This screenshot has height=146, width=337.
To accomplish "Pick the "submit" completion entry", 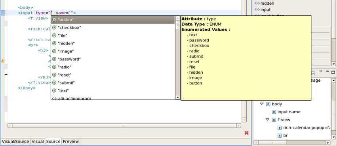I will [x=113, y=82].
